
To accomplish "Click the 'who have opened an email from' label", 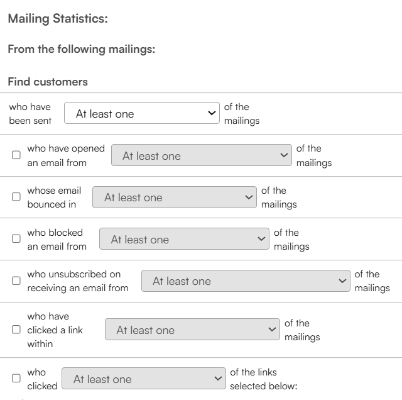I will coord(66,155).
